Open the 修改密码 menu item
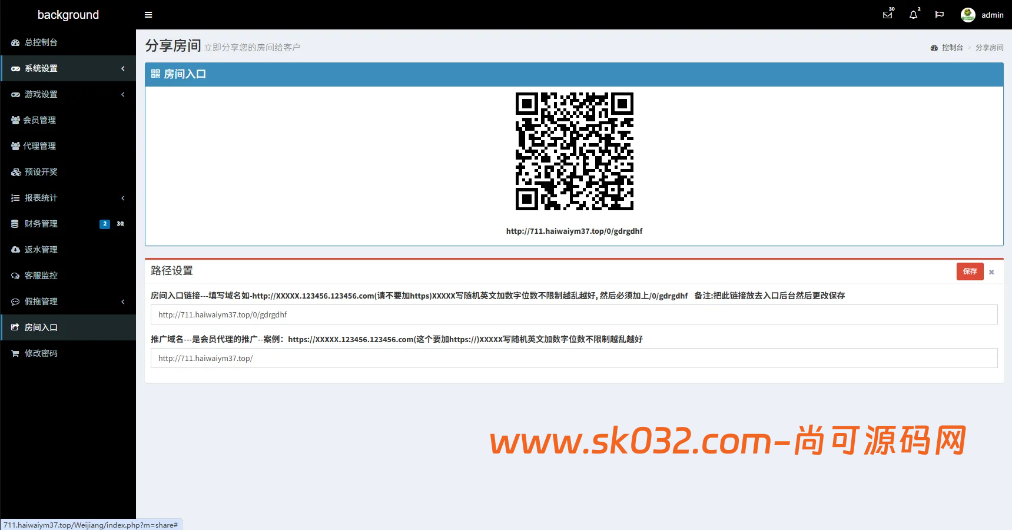Viewport: 1012px width, 530px height. click(68, 353)
